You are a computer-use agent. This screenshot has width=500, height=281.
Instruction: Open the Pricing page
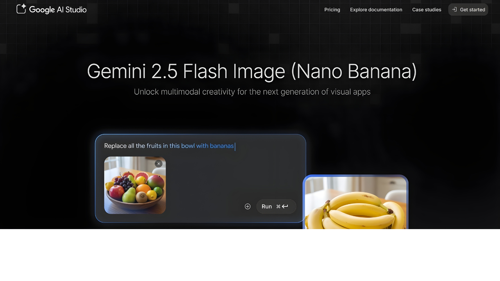(x=332, y=10)
